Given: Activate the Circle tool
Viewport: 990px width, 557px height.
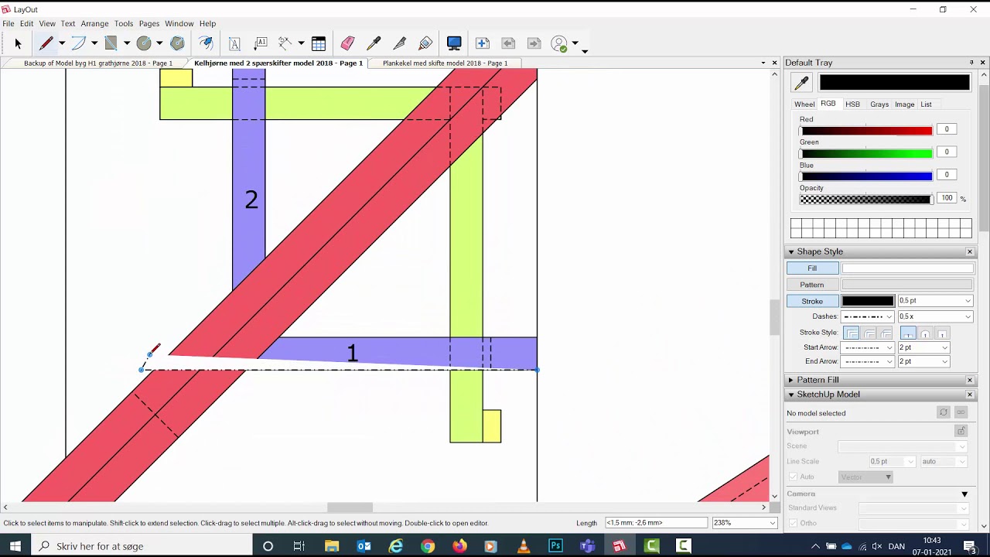Looking at the screenshot, I should click(x=144, y=44).
